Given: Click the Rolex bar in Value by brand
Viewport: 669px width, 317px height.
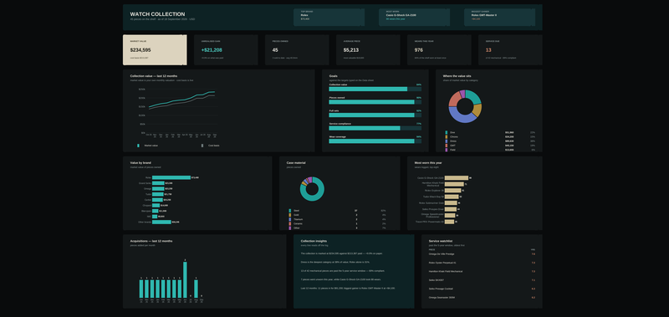Looking at the screenshot, I should (171, 177).
